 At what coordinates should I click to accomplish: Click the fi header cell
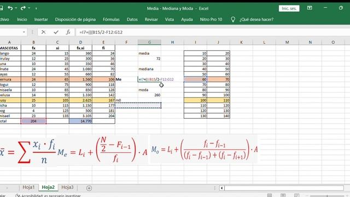click(103, 48)
